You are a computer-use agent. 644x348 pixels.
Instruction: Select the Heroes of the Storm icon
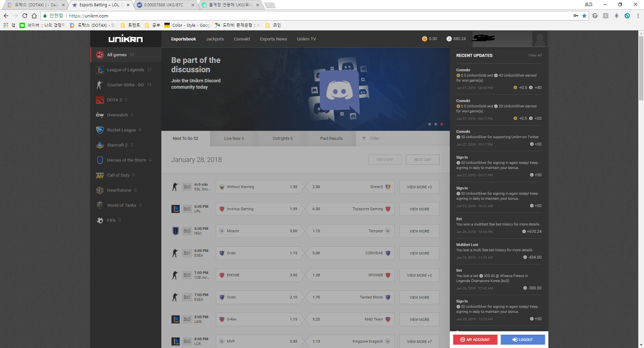tap(100, 160)
